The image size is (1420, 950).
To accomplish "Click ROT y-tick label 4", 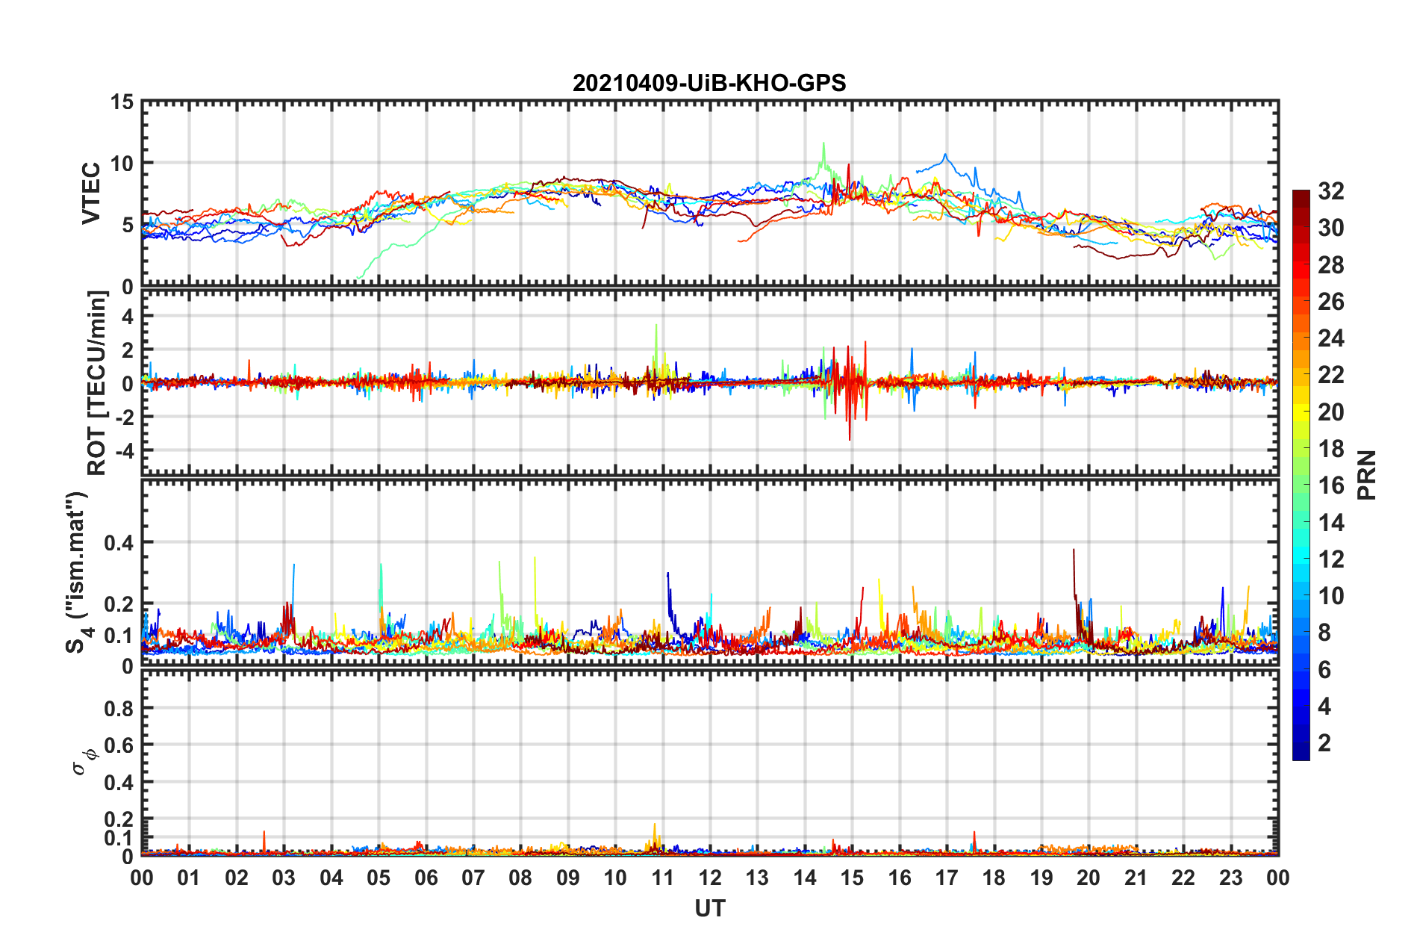I will 128,317.
